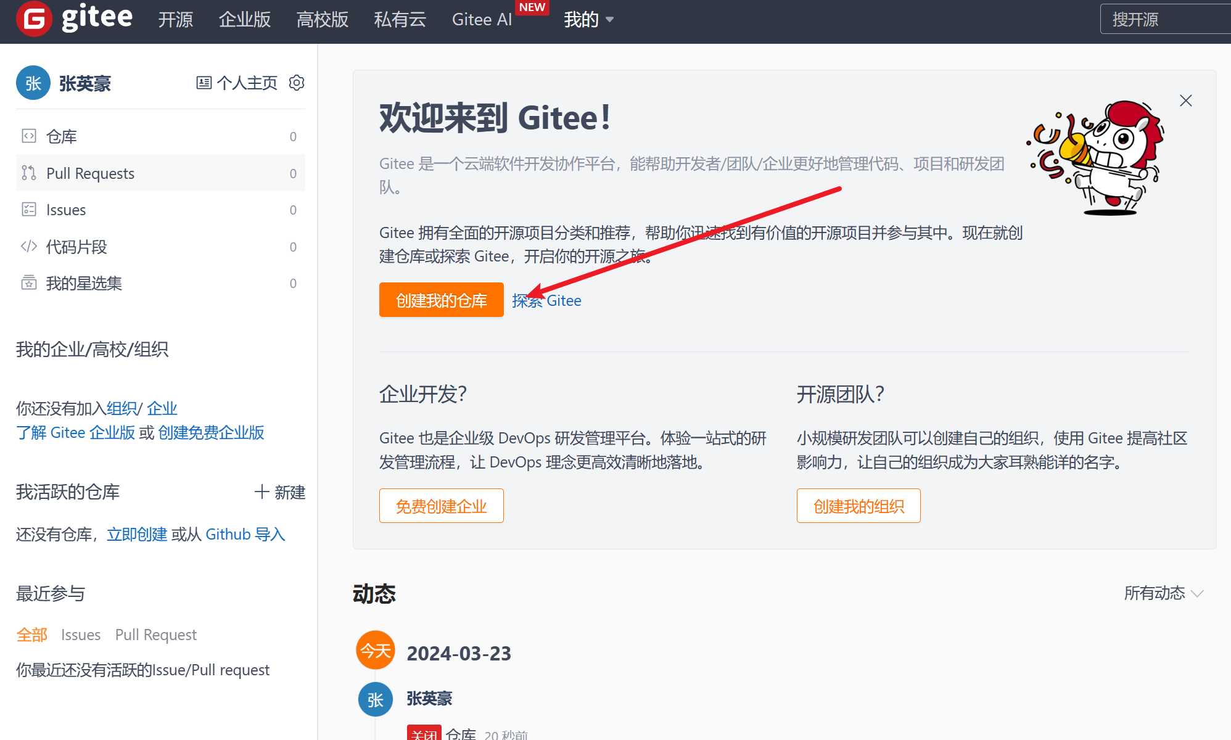
Task: Click the 创建我的仓库 orange button
Action: click(x=441, y=300)
